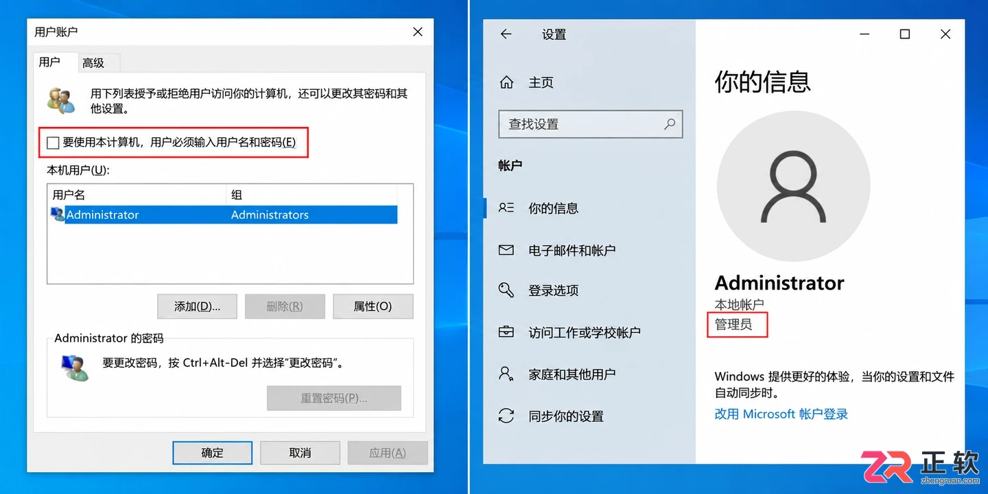This screenshot has height=494, width=988.
Task: Click the 用户名 column header
Action: 137,195
